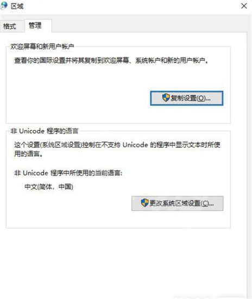Click the blank tab strip area right of 管理

(149, 26)
